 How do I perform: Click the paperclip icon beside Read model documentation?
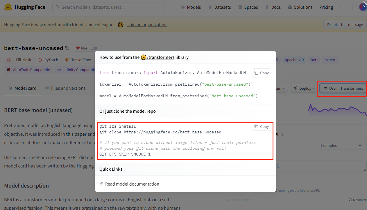pos(101,184)
